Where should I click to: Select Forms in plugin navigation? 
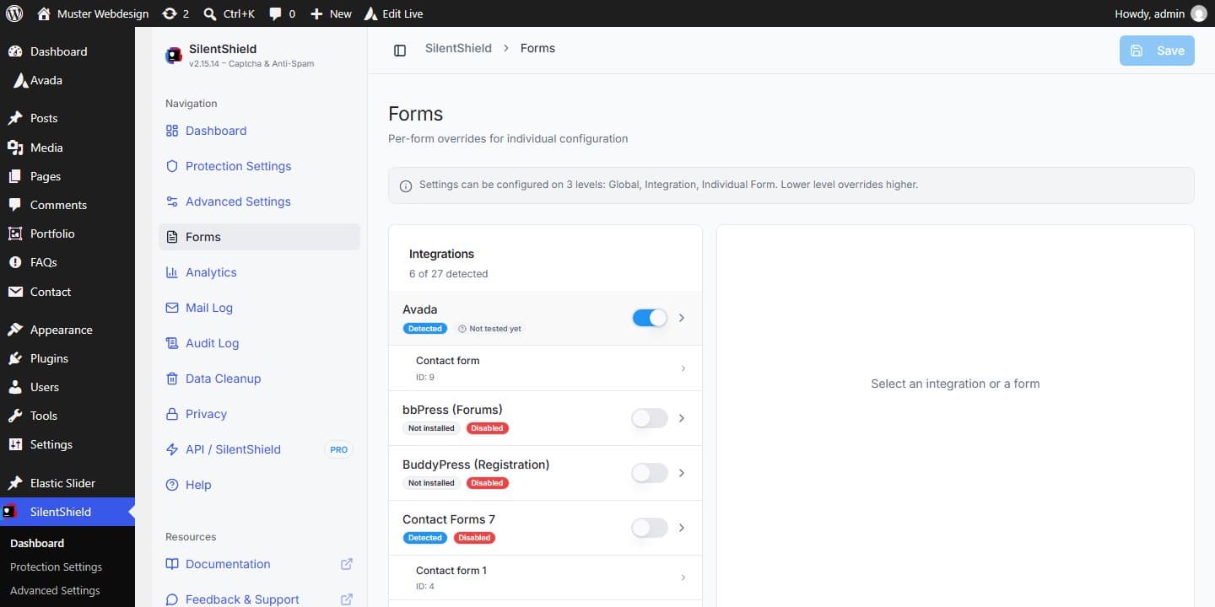(259, 237)
